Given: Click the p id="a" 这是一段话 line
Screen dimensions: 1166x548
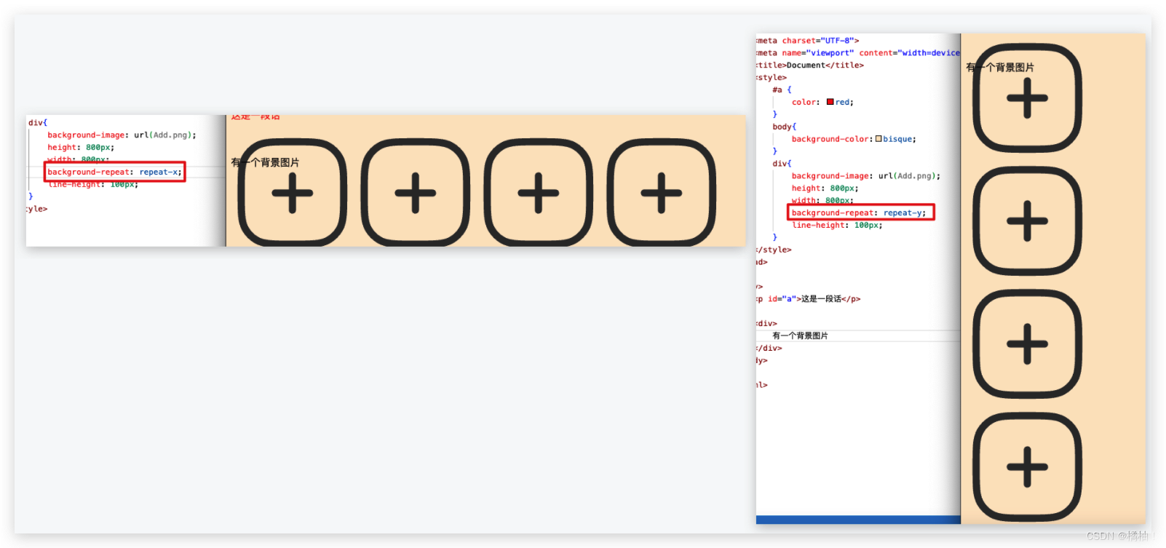Looking at the screenshot, I should tap(809, 299).
